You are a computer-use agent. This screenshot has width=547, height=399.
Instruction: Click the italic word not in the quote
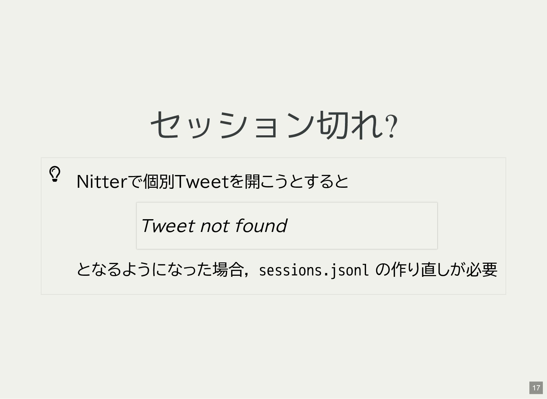pos(215,226)
